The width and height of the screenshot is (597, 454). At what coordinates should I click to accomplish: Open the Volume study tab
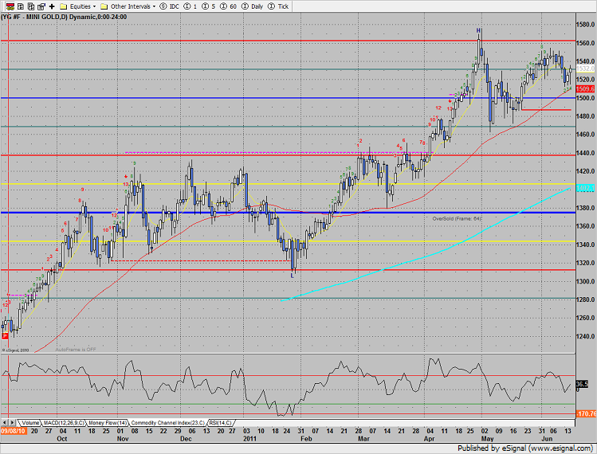coord(30,423)
